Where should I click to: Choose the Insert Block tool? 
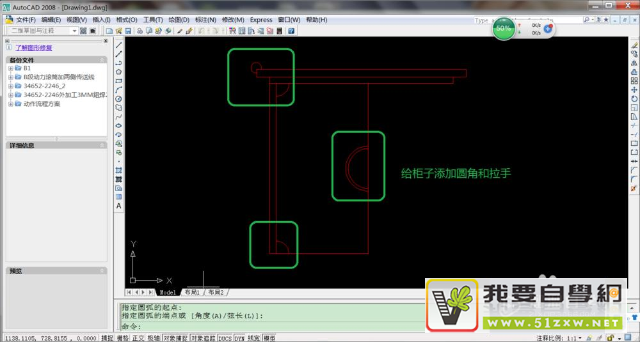point(119,143)
